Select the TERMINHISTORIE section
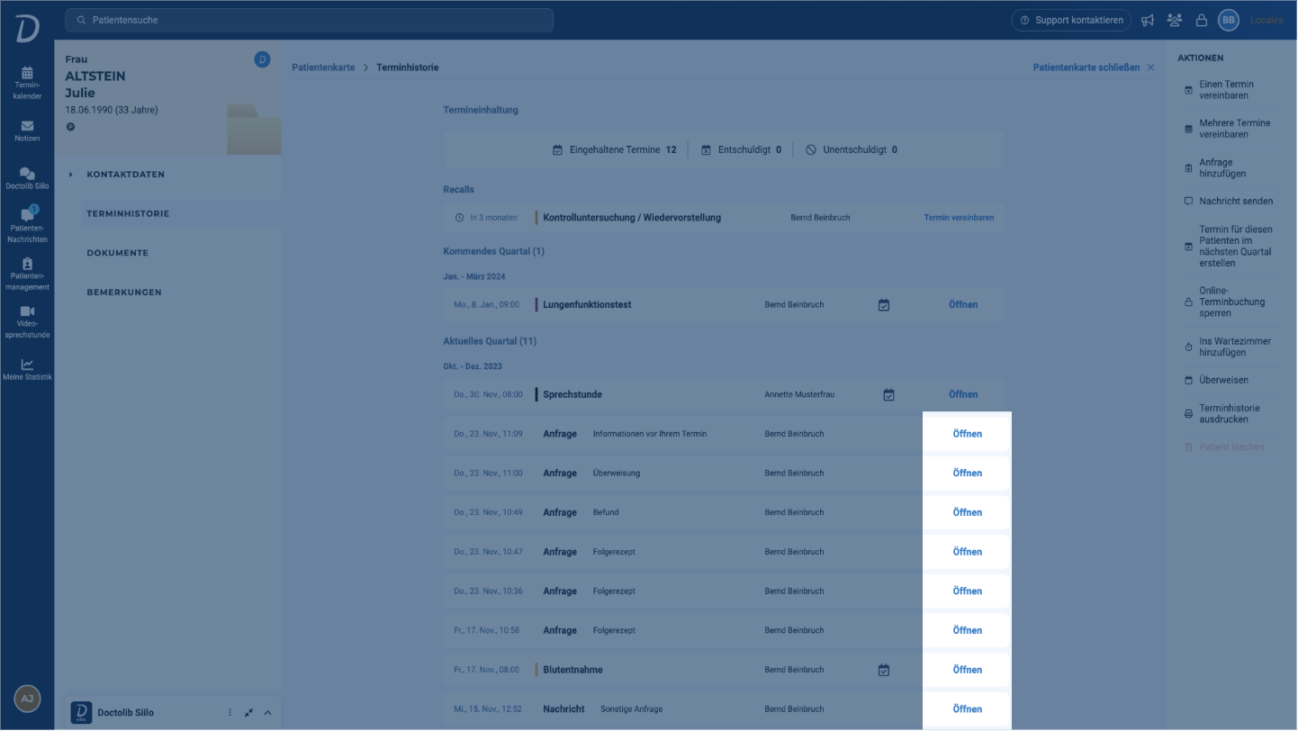Viewport: 1298px width, 731px height. pyautogui.click(x=128, y=213)
